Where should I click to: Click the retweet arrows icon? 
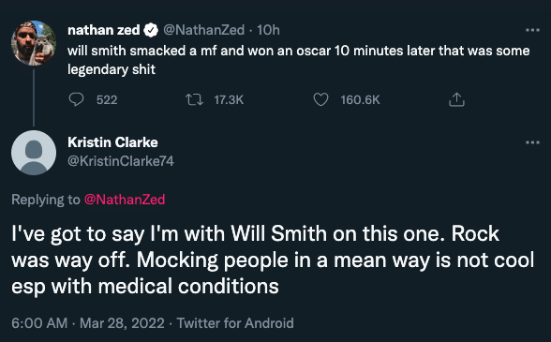(194, 100)
